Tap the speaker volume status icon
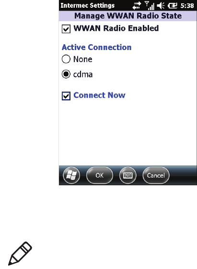This screenshot has height=269, width=197. pos(161,6)
